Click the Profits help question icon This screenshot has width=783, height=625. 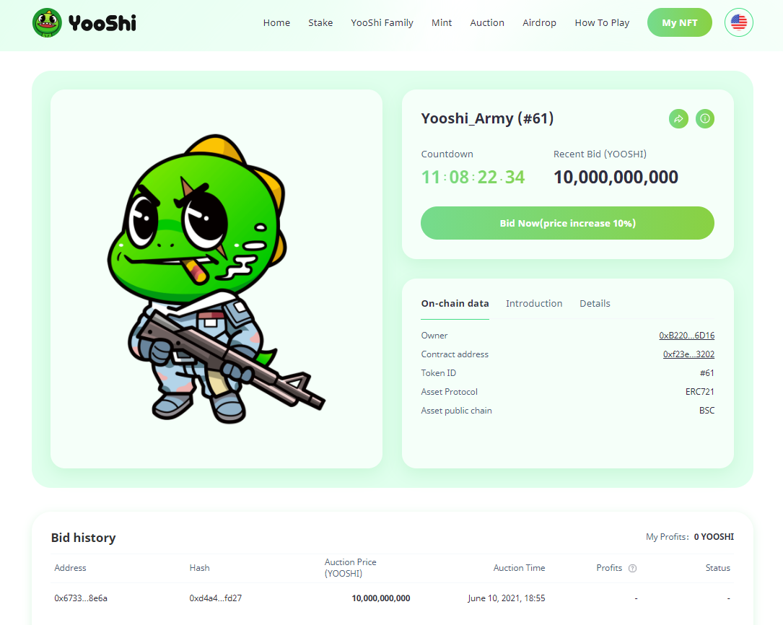pyautogui.click(x=632, y=568)
